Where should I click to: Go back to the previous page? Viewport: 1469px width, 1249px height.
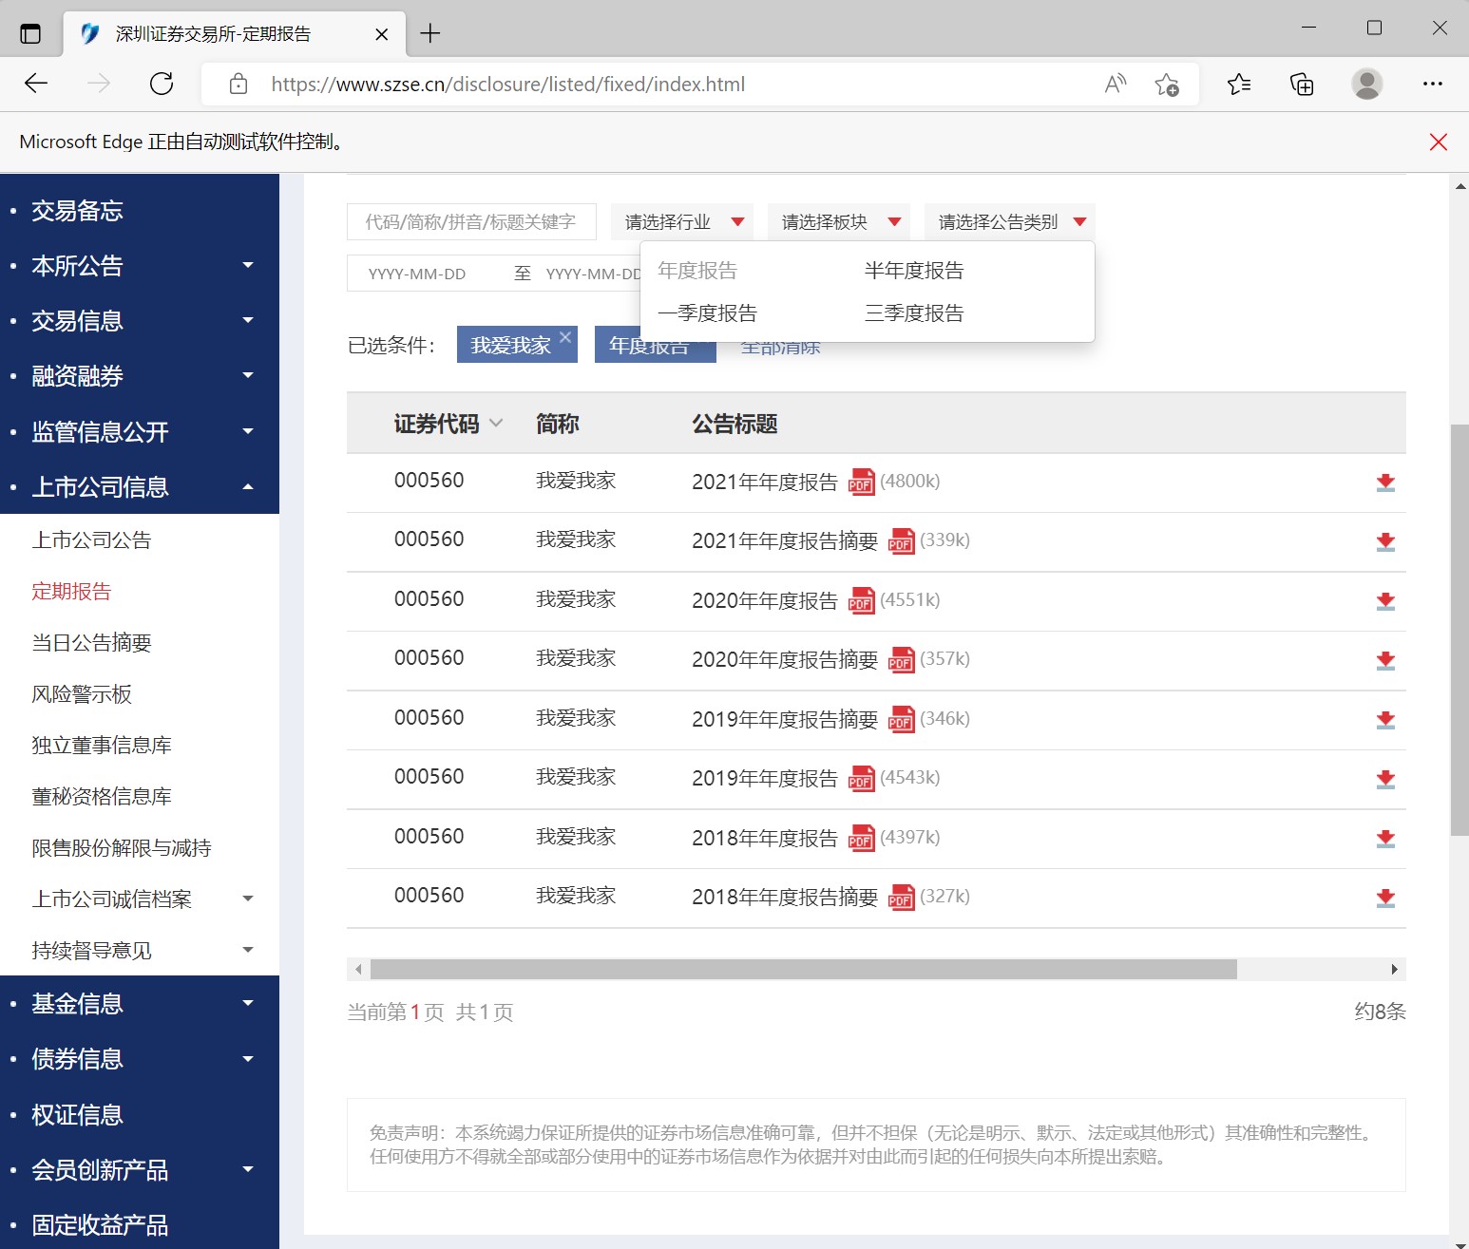[36, 84]
